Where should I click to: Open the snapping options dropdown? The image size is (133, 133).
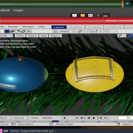click(x=97, y=32)
